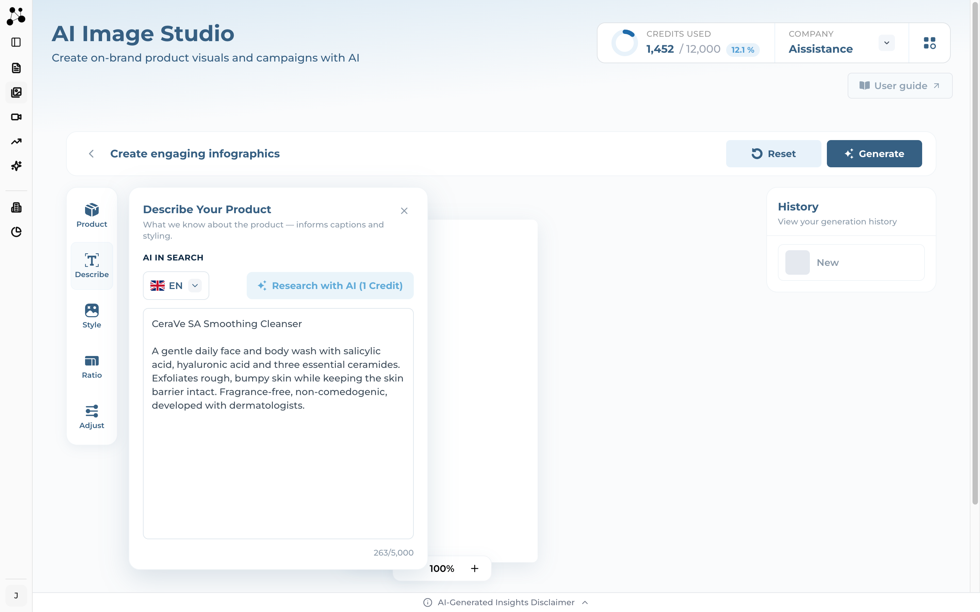This screenshot has height=612, width=980.
Task: Click the Create engaging infographics title
Action: coord(195,154)
